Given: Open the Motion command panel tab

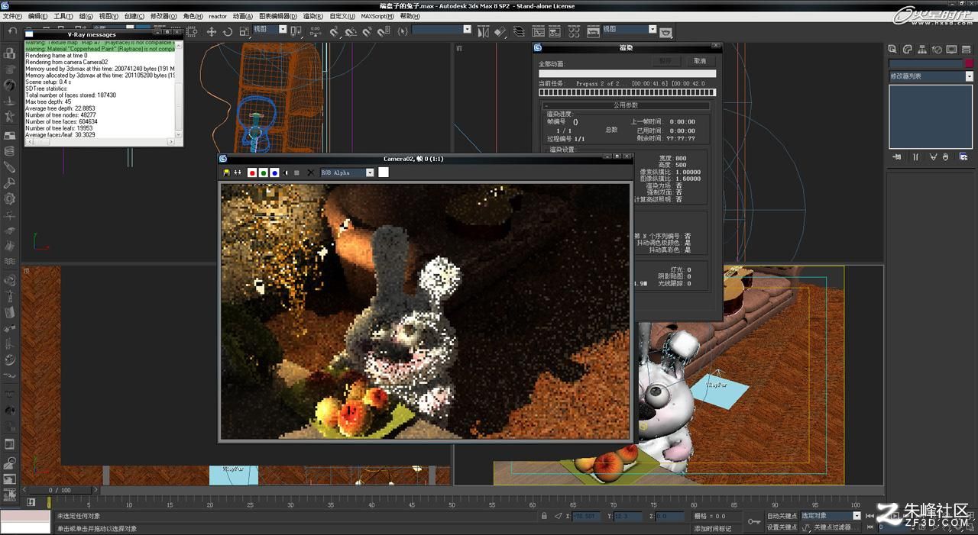Looking at the screenshot, I should tap(937, 49).
